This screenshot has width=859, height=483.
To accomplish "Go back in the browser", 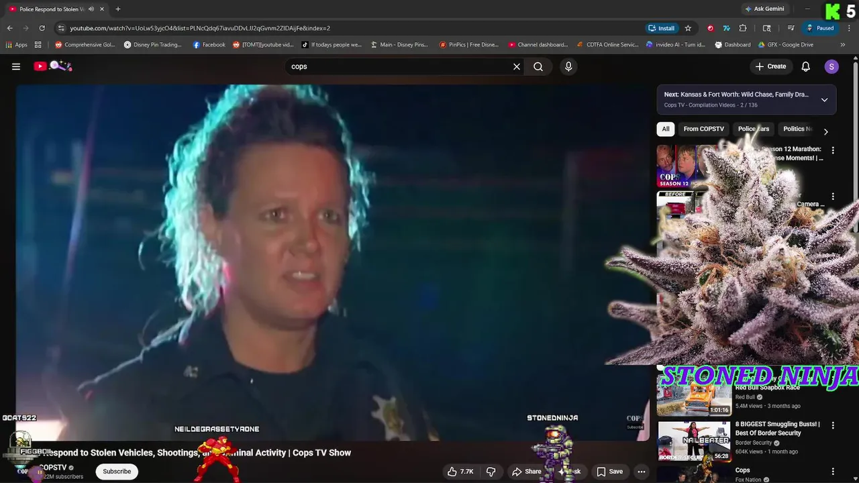I will pyautogui.click(x=9, y=28).
